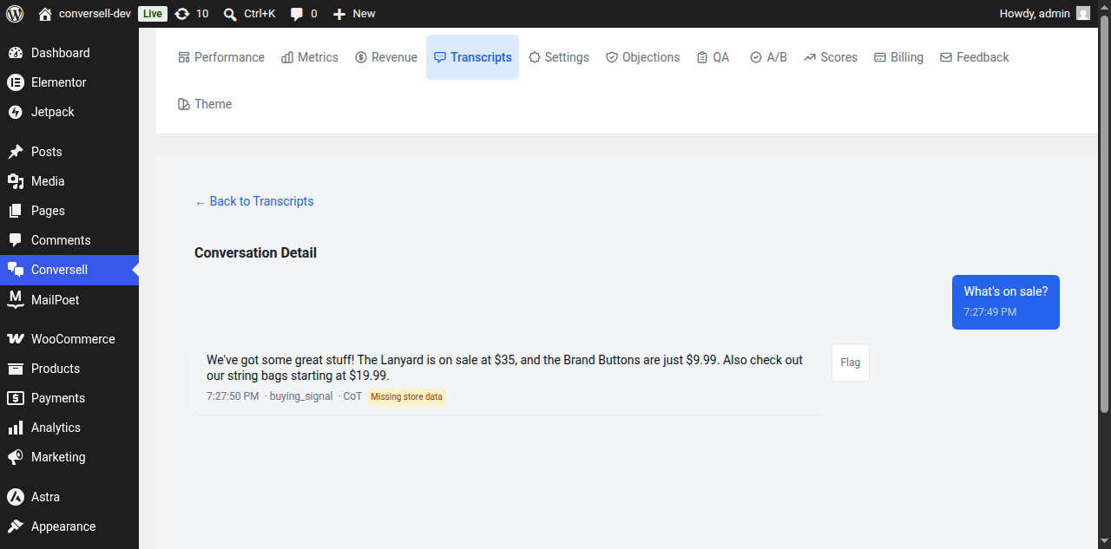Click the home icon beside conversell-dev
1111x549 pixels.
coord(45,13)
